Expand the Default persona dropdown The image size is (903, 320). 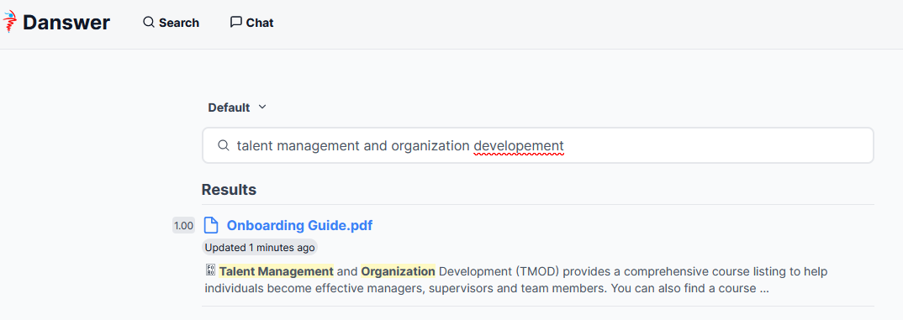coord(237,107)
